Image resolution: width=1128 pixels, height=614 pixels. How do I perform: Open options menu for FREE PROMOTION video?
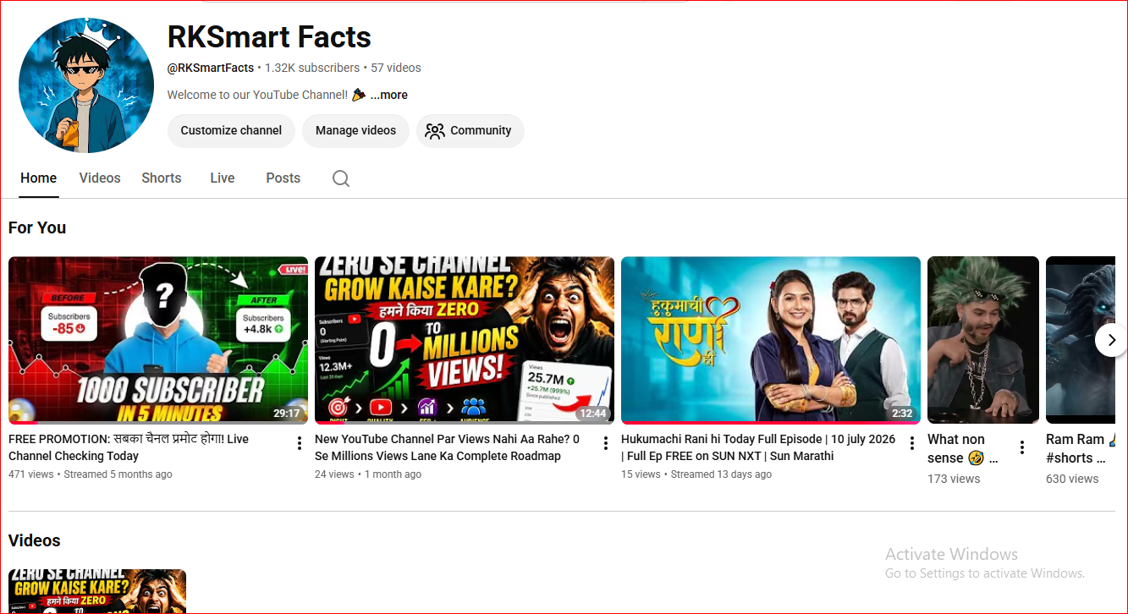point(300,443)
